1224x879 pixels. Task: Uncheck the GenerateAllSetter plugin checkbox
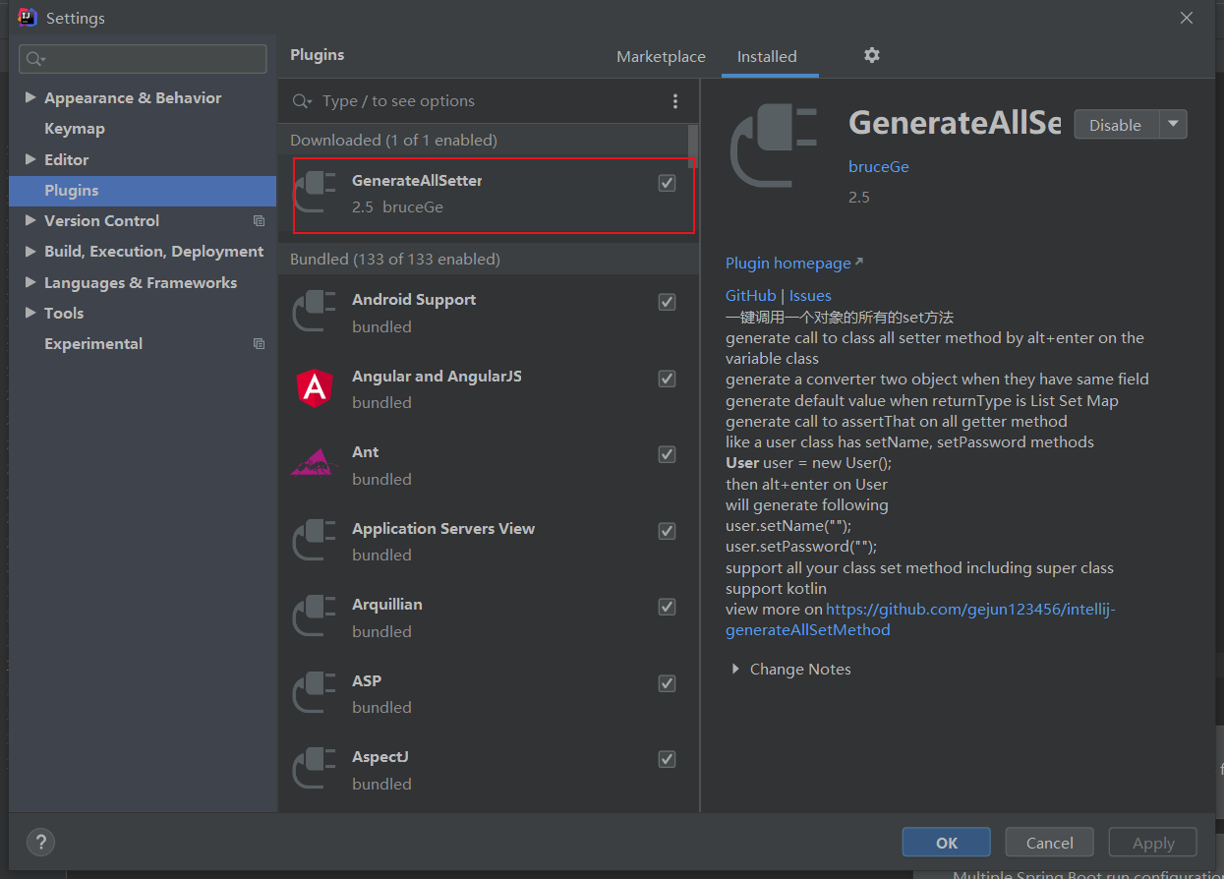[667, 183]
